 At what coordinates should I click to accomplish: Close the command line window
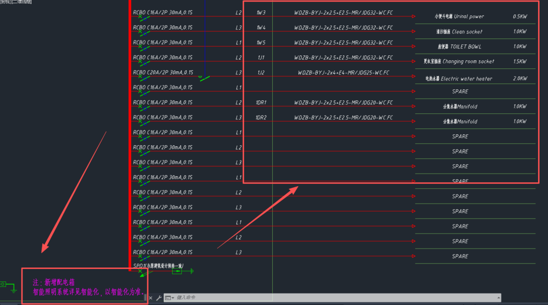(151, 298)
